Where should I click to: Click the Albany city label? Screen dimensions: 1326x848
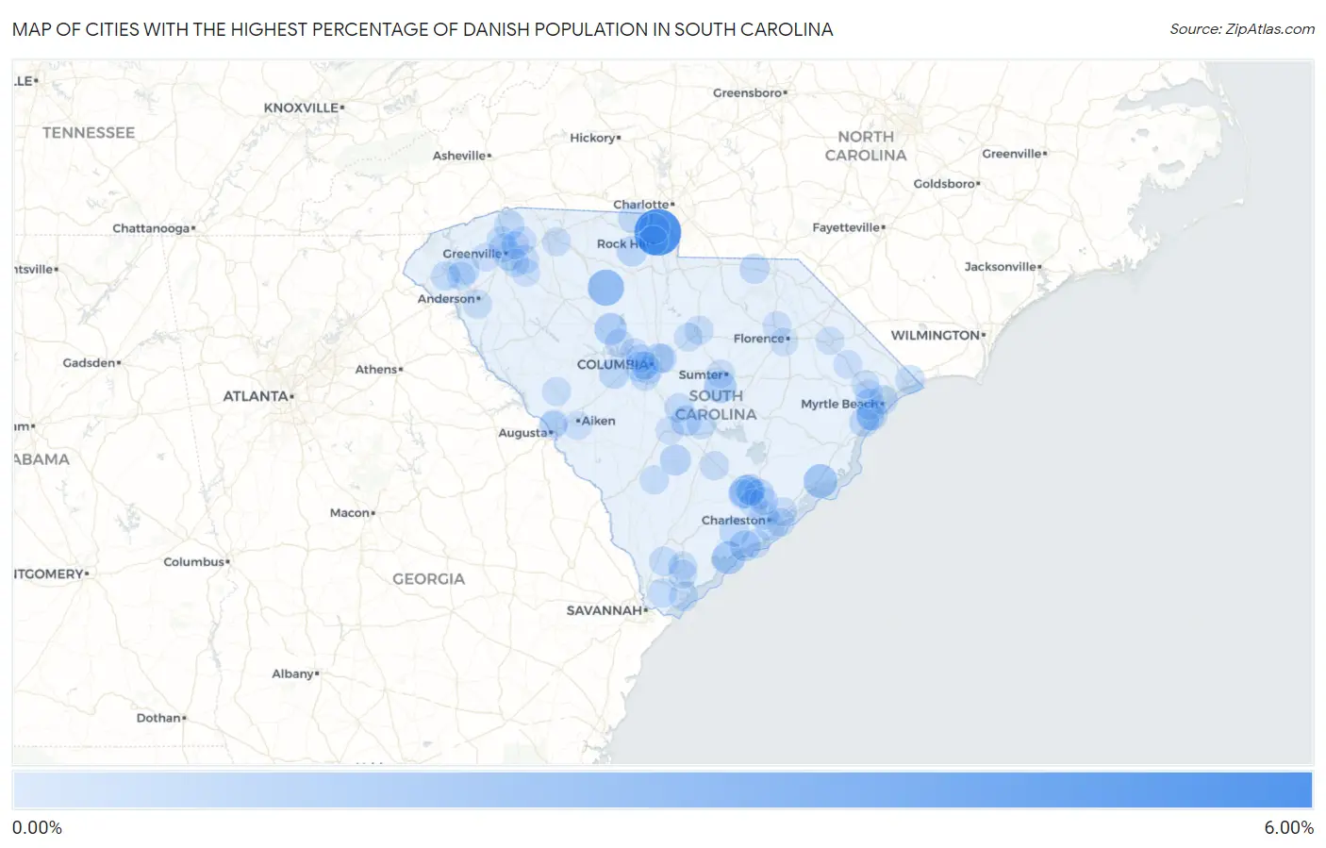pyautogui.click(x=295, y=673)
